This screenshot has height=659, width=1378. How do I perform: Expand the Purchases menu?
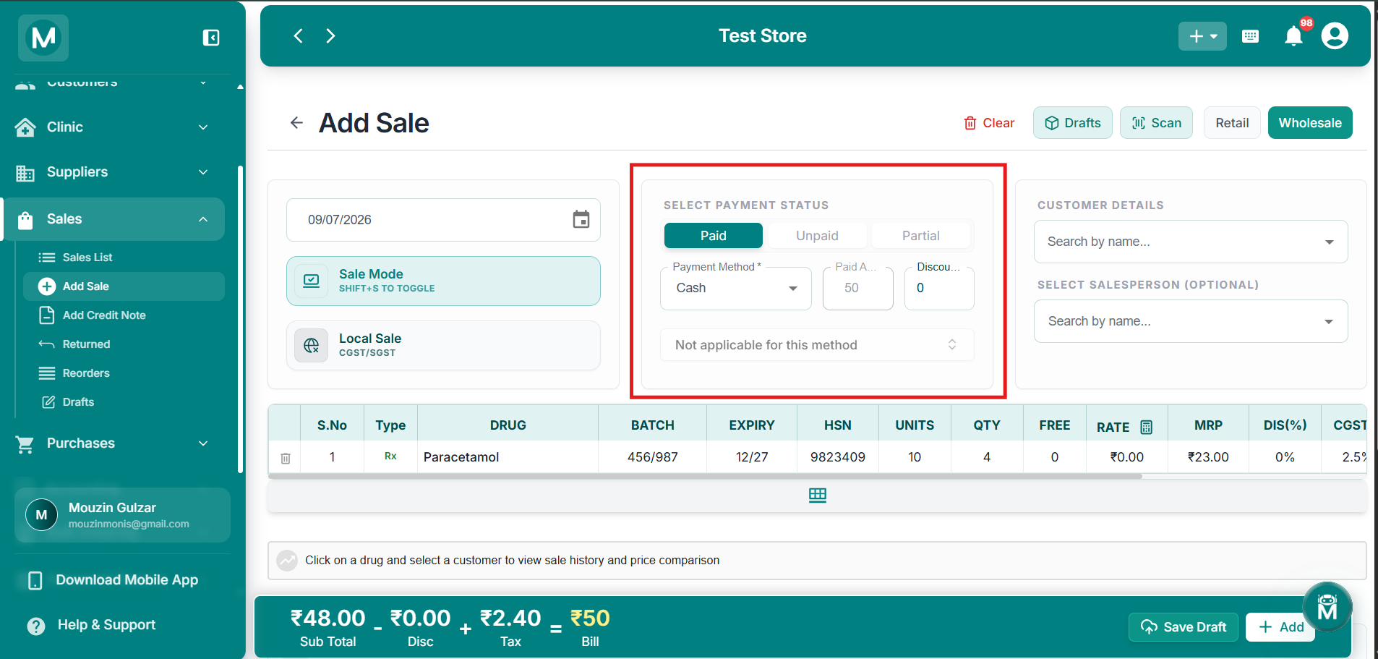point(112,443)
